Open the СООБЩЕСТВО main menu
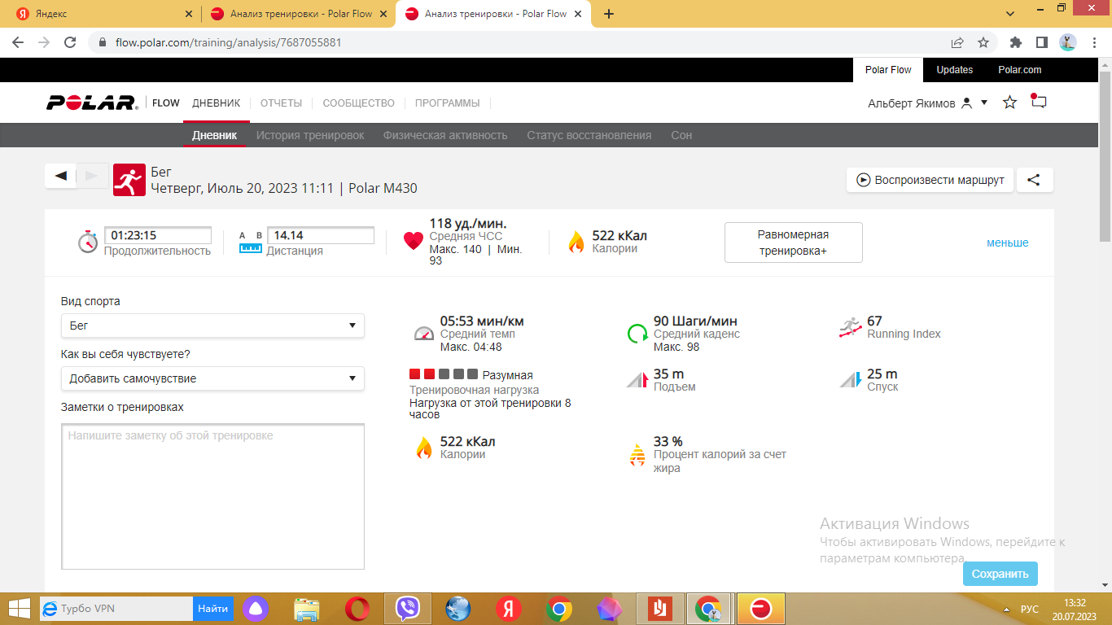Screen dimensions: 1112x625 tap(359, 103)
